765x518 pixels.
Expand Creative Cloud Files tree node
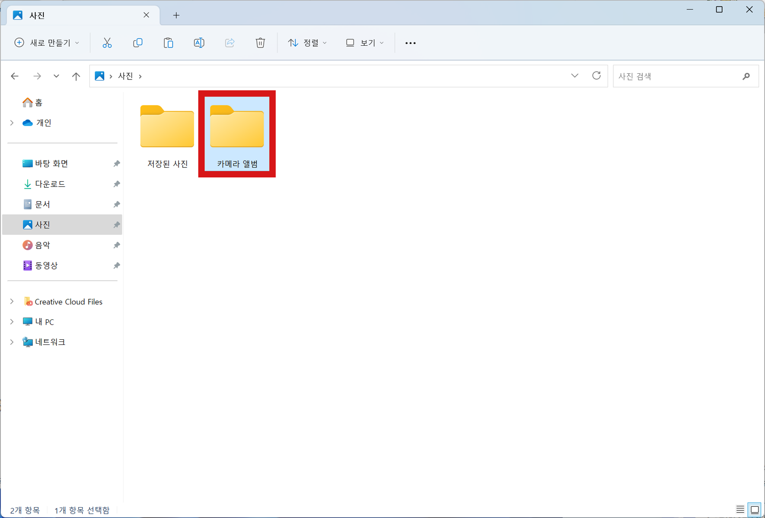pyautogui.click(x=12, y=301)
